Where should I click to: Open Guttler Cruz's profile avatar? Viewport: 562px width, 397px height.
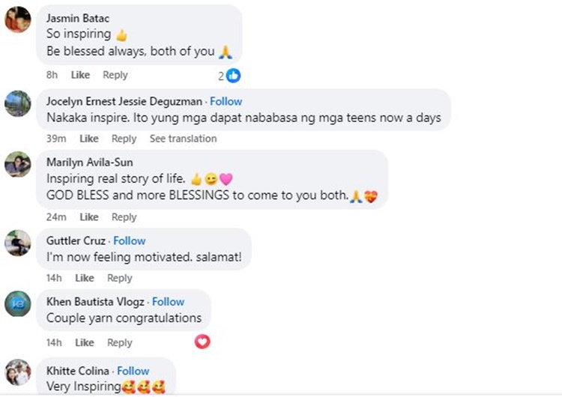point(18,243)
